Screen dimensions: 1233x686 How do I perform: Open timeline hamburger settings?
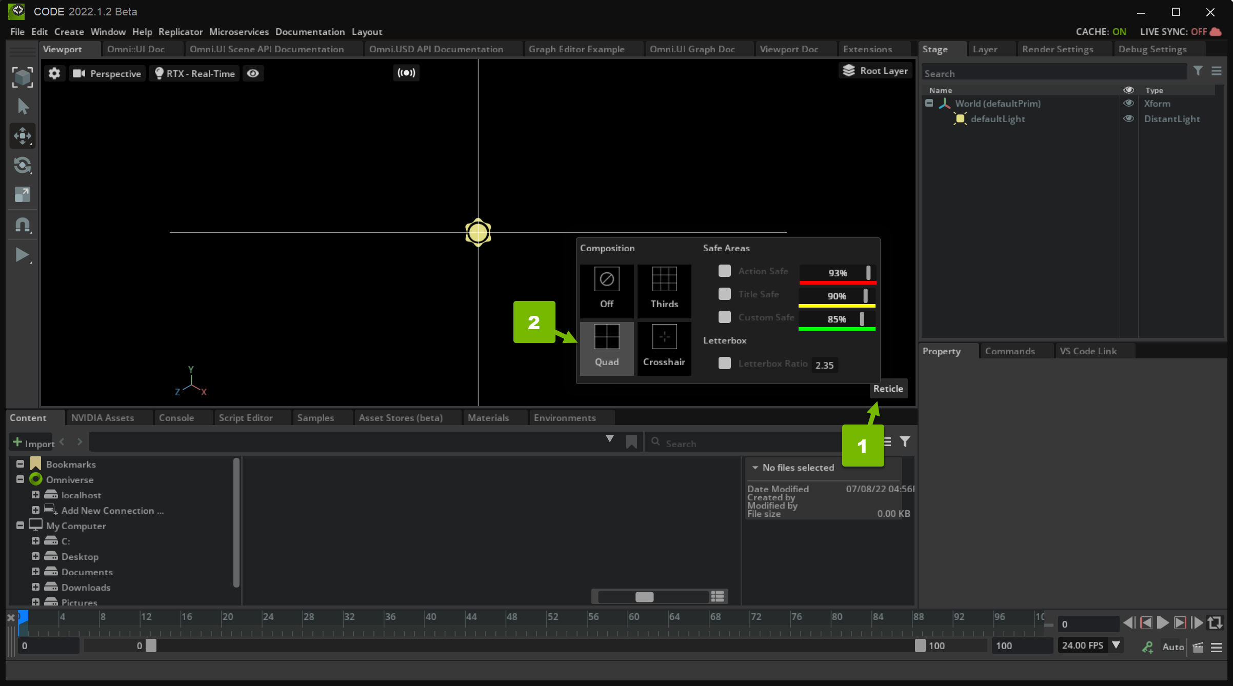[1216, 647]
